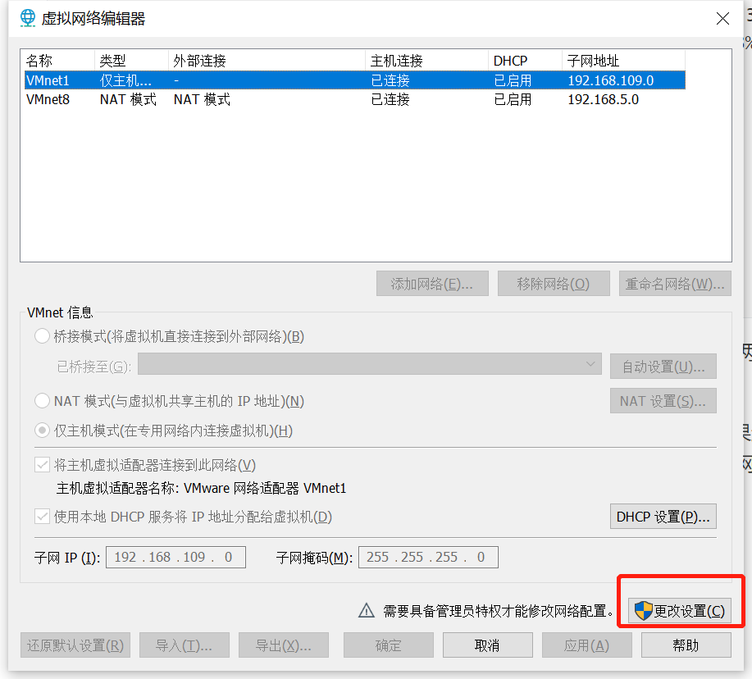Toggle 将主机虚拟适配器连接到此网络 checkbox
Viewport: 752px width, 679px height.
click(42, 465)
